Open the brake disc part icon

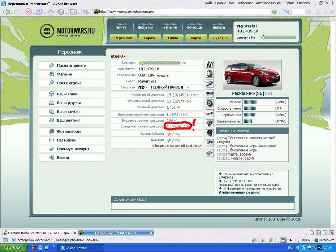[210, 103]
